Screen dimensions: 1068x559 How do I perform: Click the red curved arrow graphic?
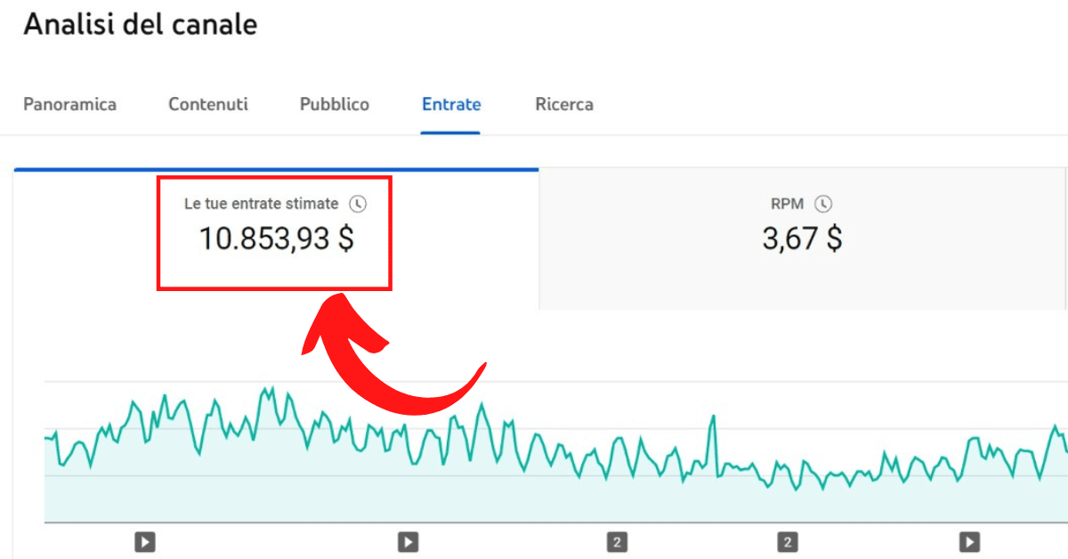(x=383, y=356)
